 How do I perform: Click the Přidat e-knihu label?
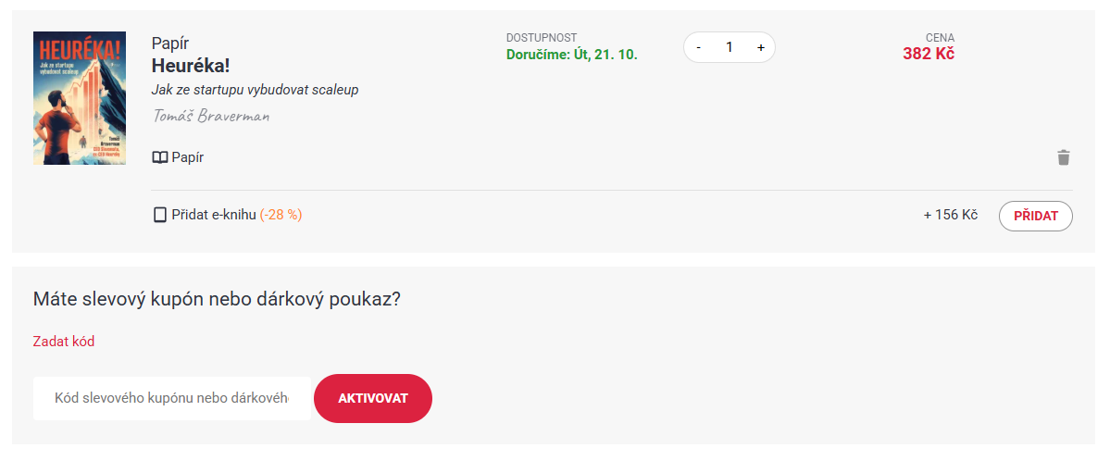click(x=214, y=215)
